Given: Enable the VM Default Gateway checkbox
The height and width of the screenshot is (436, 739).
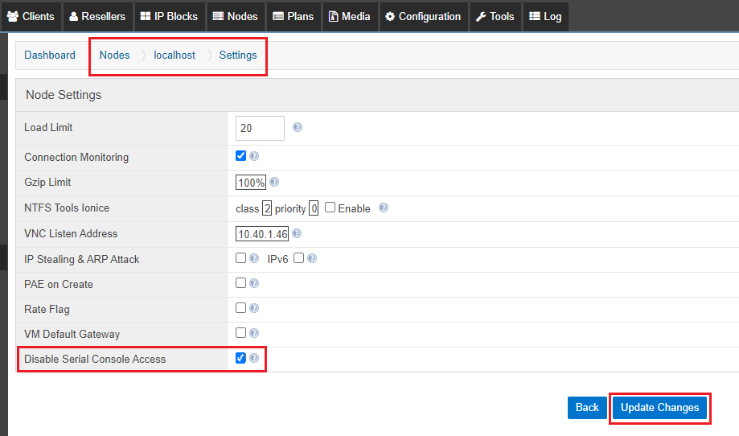Looking at the screenshot, I should pyautogui.click(x=241, y=332).
